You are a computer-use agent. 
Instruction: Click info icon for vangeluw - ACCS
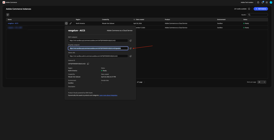(66, 23)
